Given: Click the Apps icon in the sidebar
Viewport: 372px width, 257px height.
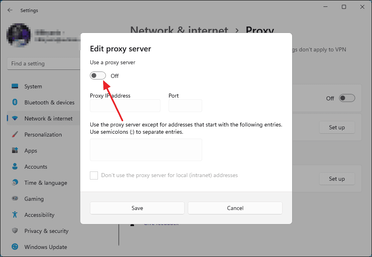Looking at the screenshot, I should pyautogui.click(x=15, y=151).
